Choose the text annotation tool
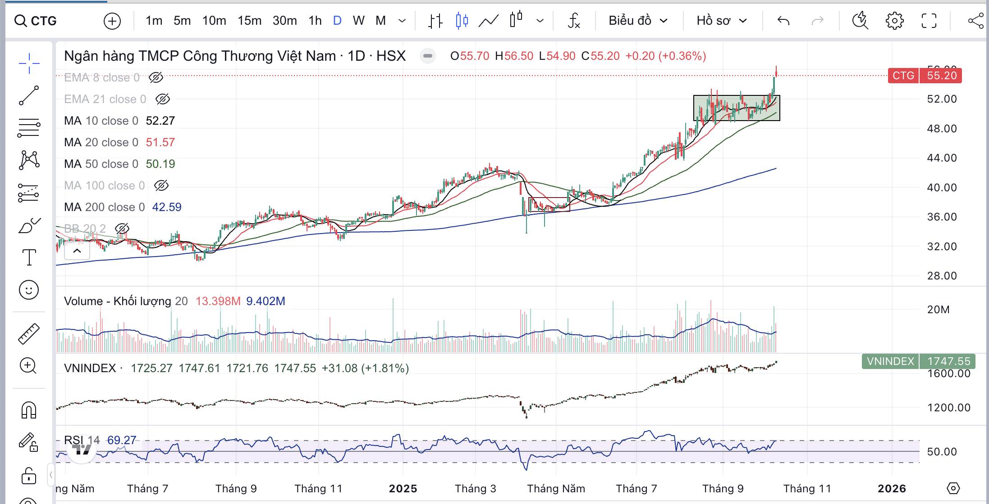 click(29, 257)
